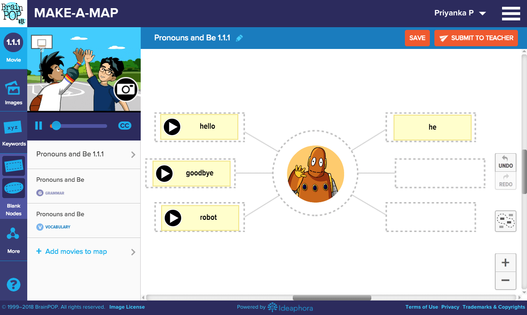
Task: Play audio for the hello node
Action: tap(172, 127)
